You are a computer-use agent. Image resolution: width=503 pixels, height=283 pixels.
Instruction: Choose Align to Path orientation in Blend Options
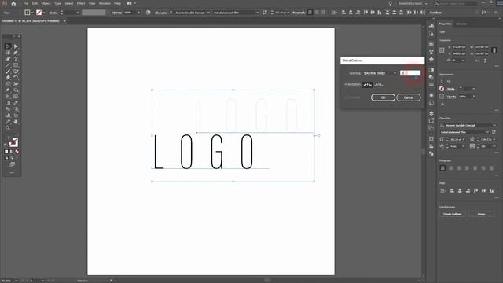pyautogui.click(x=379, y=85)
